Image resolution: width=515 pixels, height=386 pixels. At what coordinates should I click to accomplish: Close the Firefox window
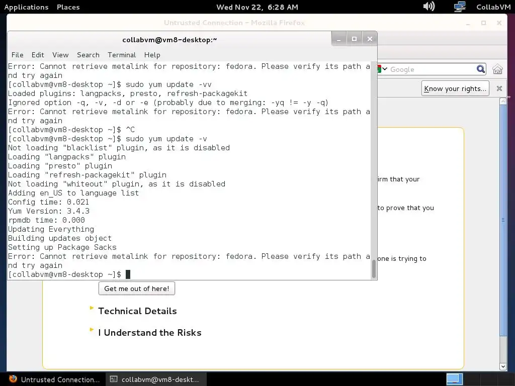point(499,23)
